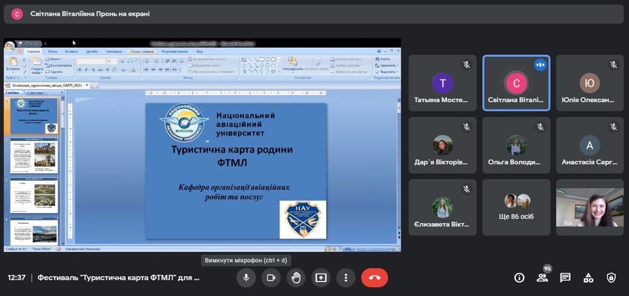
Task: Mute the microphone in the call bar
Action: point(246,278)
